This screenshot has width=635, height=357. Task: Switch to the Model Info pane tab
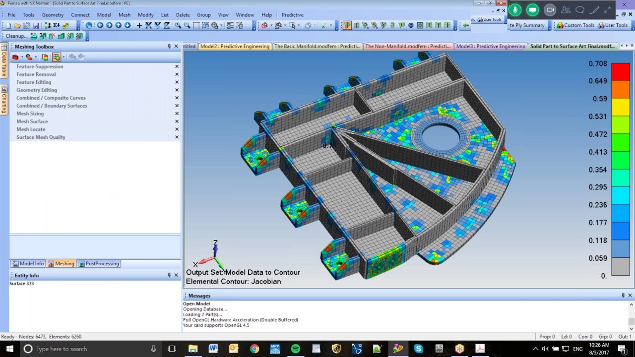(x=28, y=264)
